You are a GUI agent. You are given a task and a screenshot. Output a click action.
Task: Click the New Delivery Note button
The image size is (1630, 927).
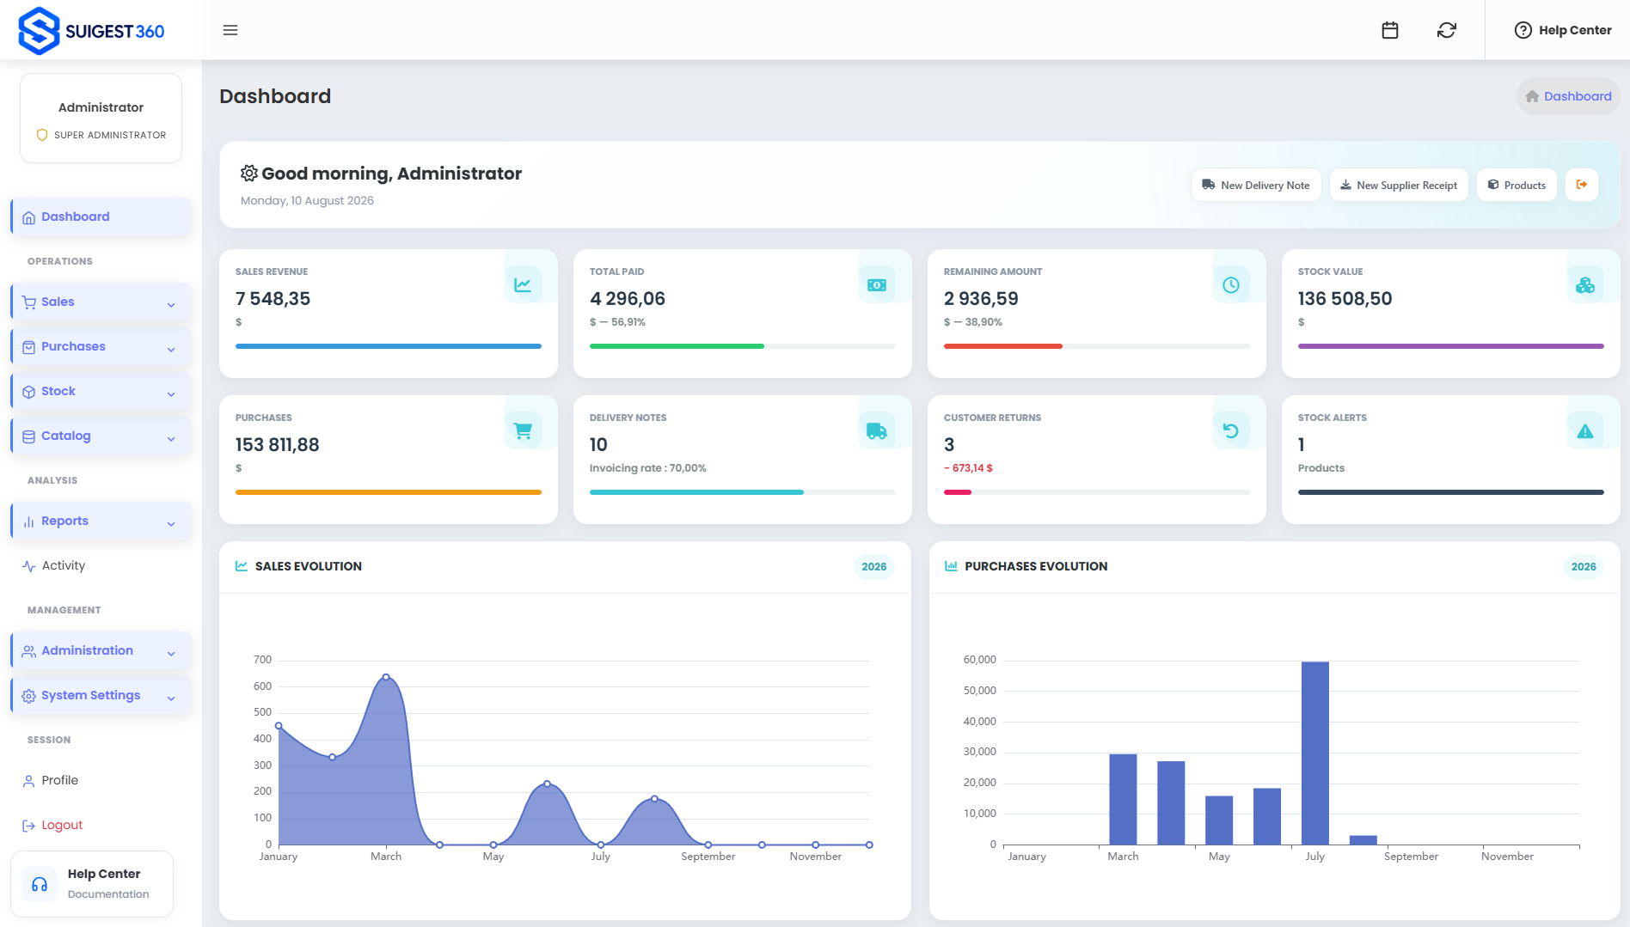[1256, 185]
